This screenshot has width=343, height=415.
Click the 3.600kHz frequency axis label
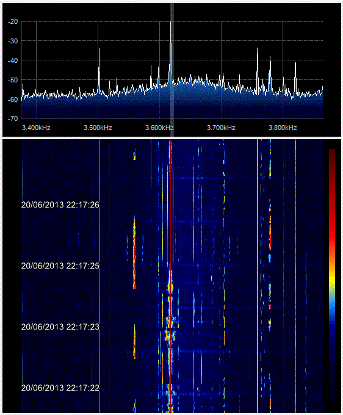point(159,128)
